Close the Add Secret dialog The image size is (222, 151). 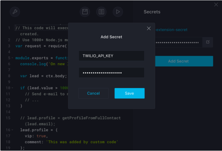pyautogui.click(x=149, y=28)
